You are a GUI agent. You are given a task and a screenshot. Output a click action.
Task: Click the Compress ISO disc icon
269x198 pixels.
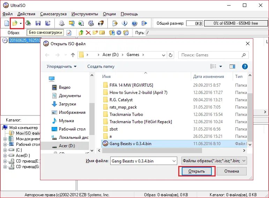[81, 23]
